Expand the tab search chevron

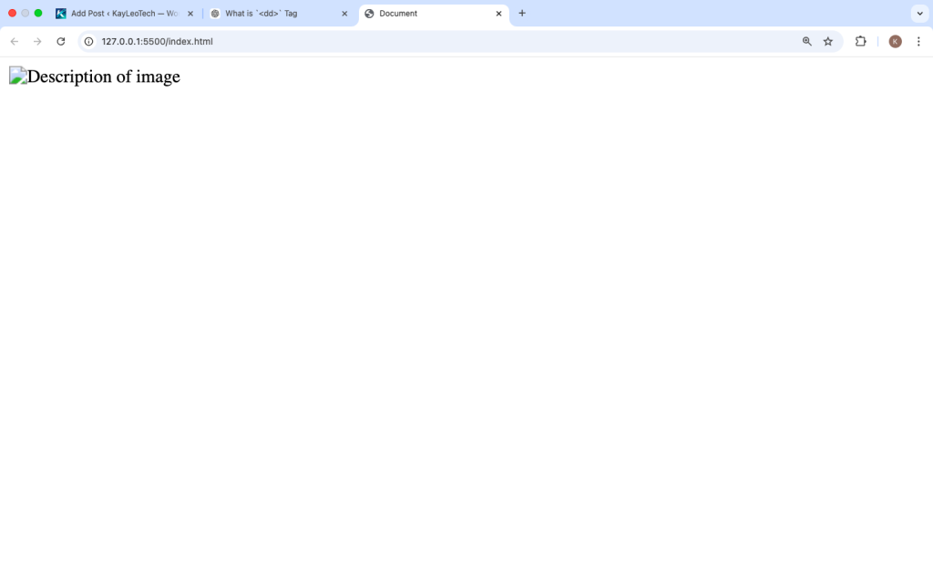coord(918,14)
